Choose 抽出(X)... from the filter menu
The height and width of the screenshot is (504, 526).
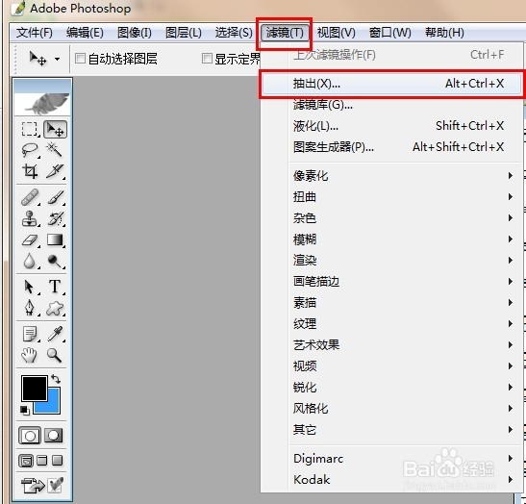click(x=391, y=84)
